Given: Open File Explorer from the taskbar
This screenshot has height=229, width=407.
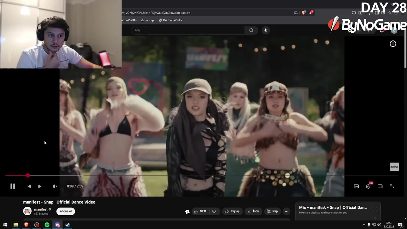Looking at the screenshot, I should click(16, 225).
